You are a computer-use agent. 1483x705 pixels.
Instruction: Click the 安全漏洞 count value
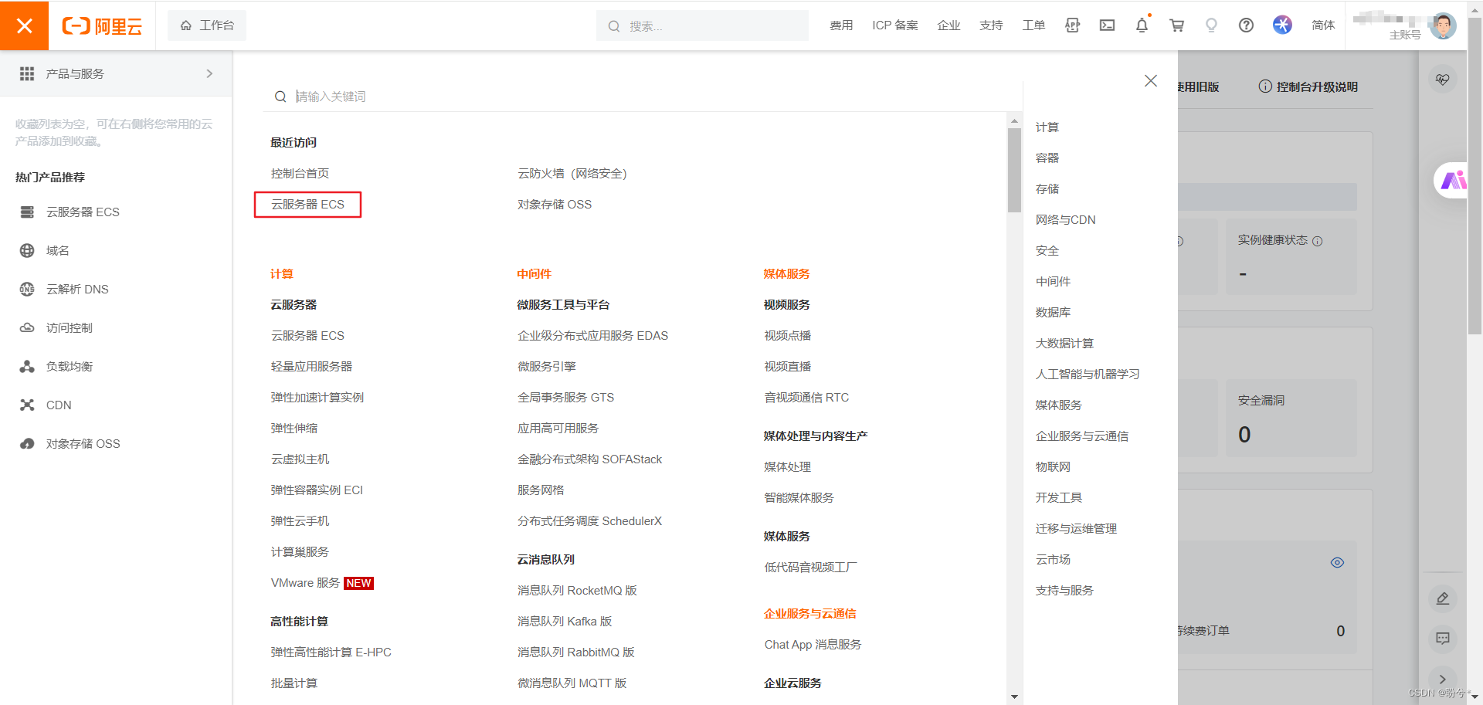pos(1244,435)
